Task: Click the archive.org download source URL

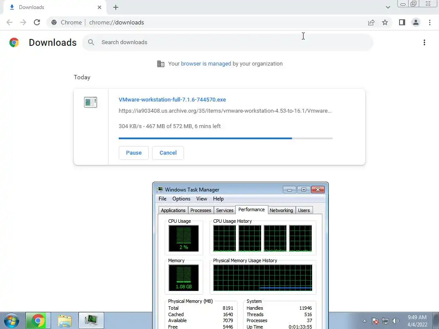Action: coord(225,111)
